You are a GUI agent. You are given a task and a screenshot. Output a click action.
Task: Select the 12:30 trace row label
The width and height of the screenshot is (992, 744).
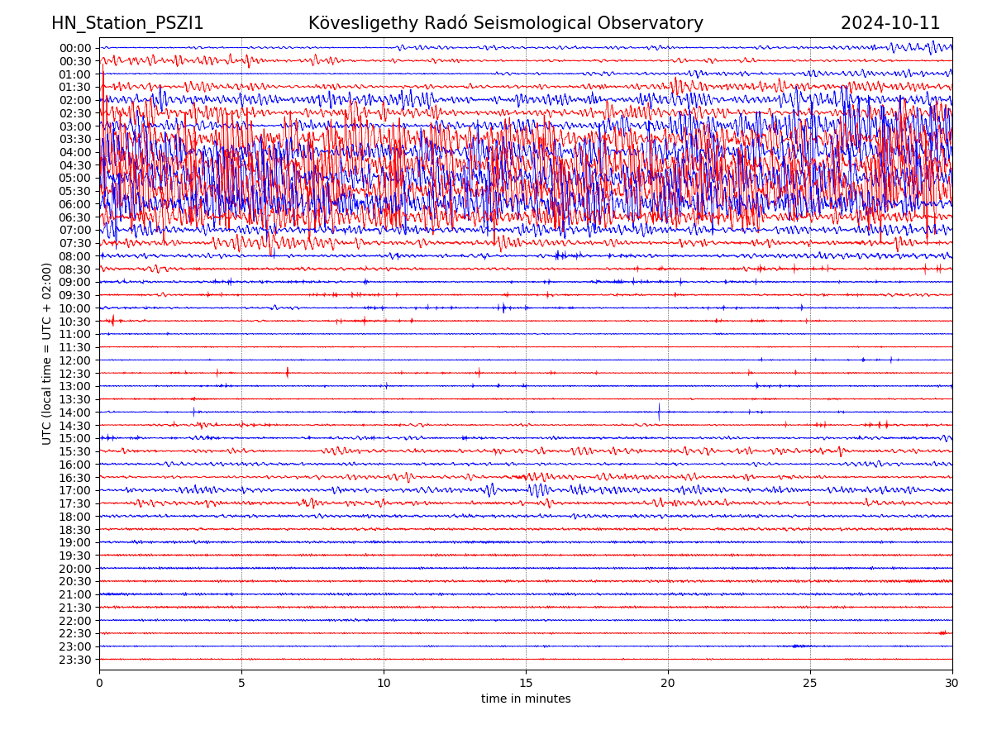(x=75, y=374)
